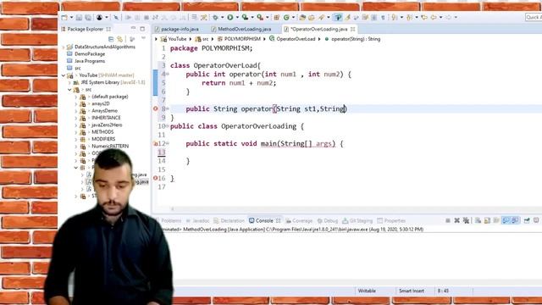542x305 pixels.
Task: Click the New Java Class icon
Action: pos(286,17)
